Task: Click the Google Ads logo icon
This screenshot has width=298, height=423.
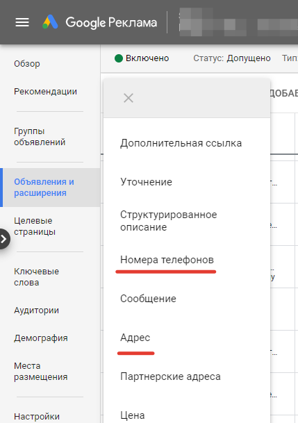Action: click(50, 22)
